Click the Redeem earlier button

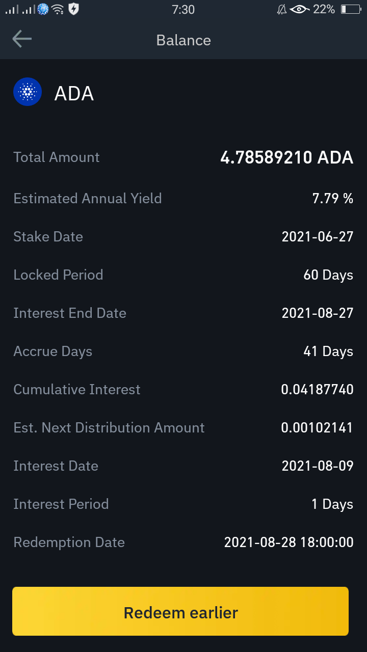pos(180,611)
